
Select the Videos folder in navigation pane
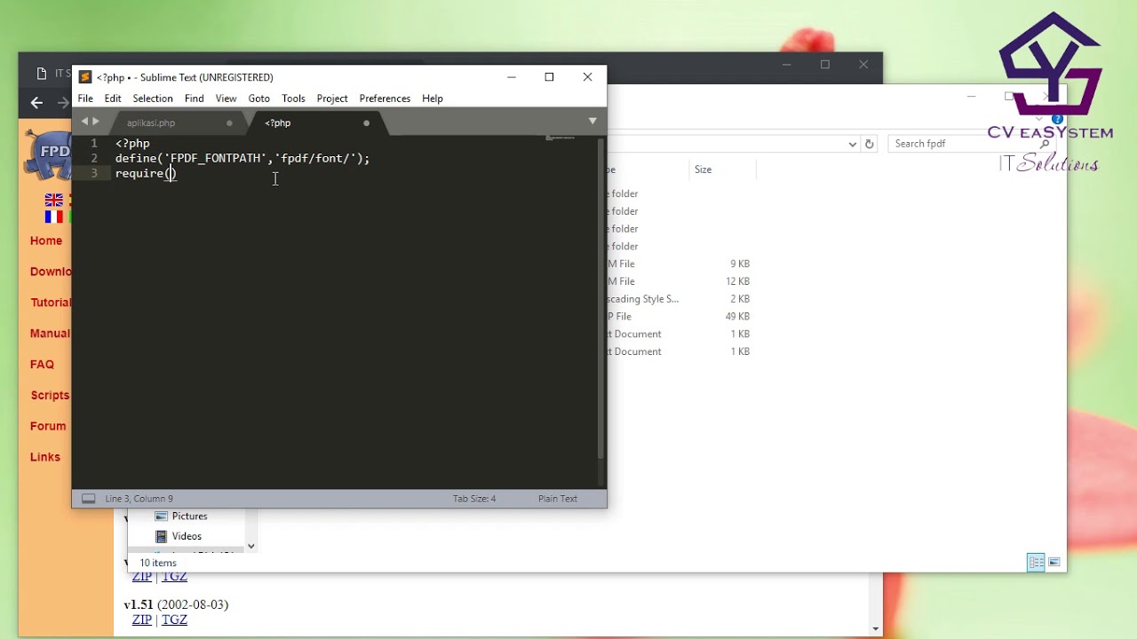[179, 536]
